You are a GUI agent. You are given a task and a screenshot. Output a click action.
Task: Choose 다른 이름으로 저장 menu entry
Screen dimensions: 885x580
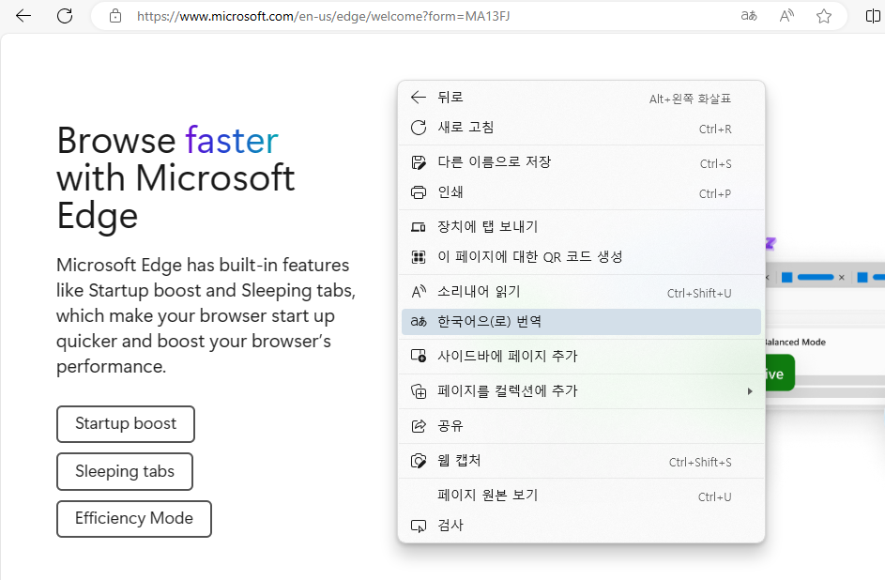[x=581, y=162]
